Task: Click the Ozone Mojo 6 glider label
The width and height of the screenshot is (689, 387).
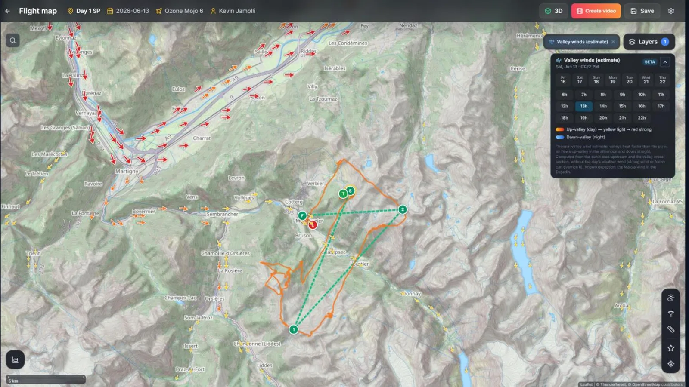Action: tap(180, 11)
